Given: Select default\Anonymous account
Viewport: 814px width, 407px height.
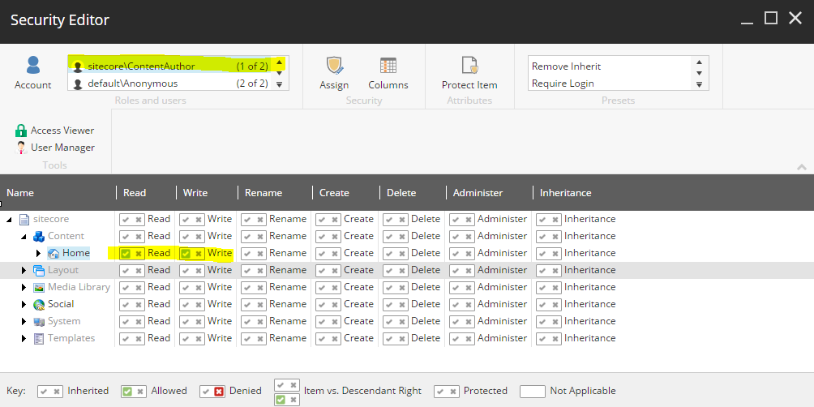Looking at the screenshot, I should pos(171,83).
